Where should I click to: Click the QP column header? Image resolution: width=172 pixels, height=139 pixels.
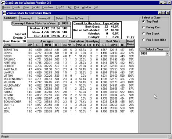(30, 45)
